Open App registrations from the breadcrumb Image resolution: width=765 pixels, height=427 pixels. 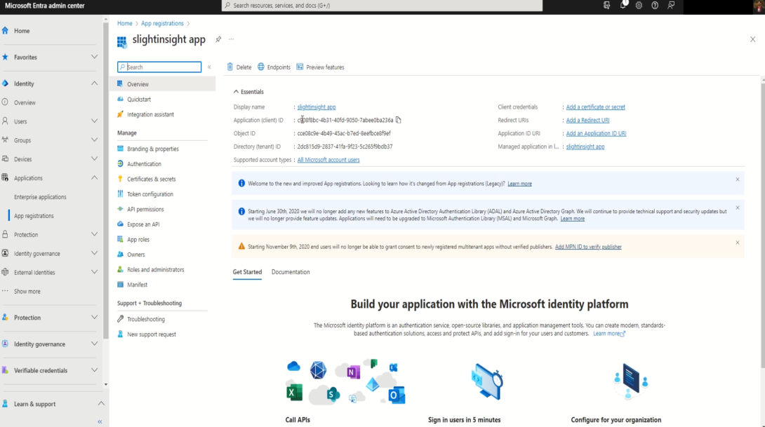pyautogui.click(x=162, y=22)
